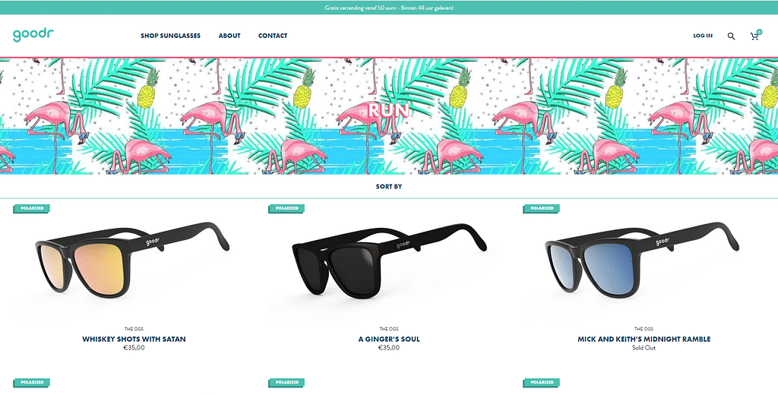Open A Ginger's Soul product title
778x395 pixels.
pos(389,339)
